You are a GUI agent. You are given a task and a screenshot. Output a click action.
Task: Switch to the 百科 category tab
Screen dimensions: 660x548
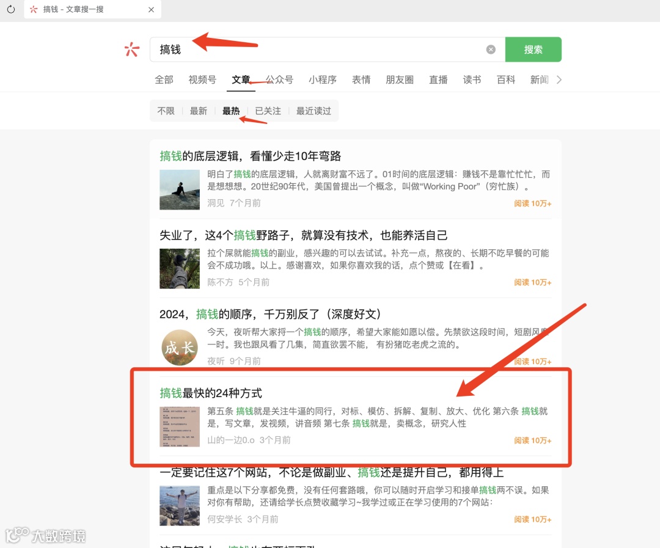coord(505,79)
